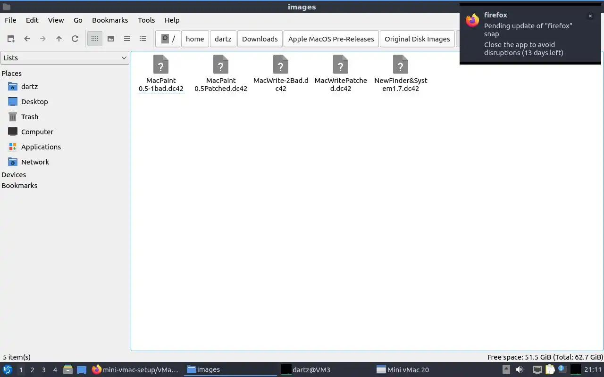Open the Lists side pane dropdown
Image resolution: width=604 pixels, height=377 pixels.
pyautogui.click(x=65, y=58)
